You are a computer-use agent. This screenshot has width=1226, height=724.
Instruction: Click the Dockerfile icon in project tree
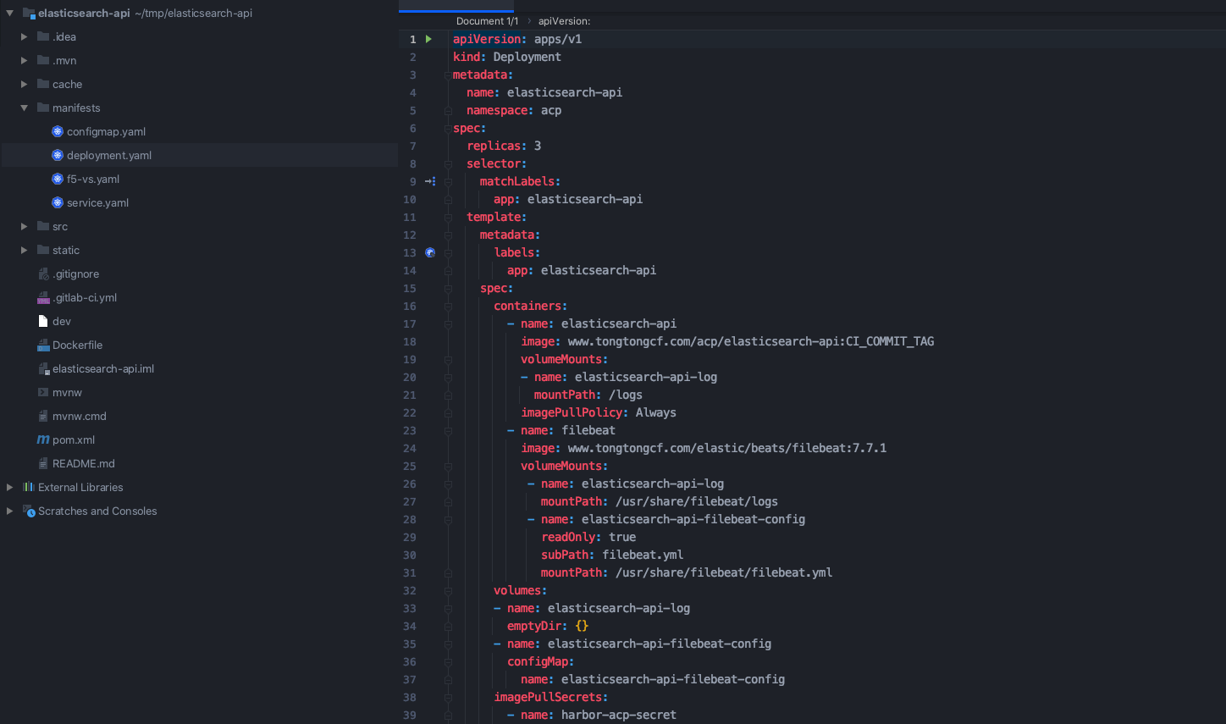point(43,345)
